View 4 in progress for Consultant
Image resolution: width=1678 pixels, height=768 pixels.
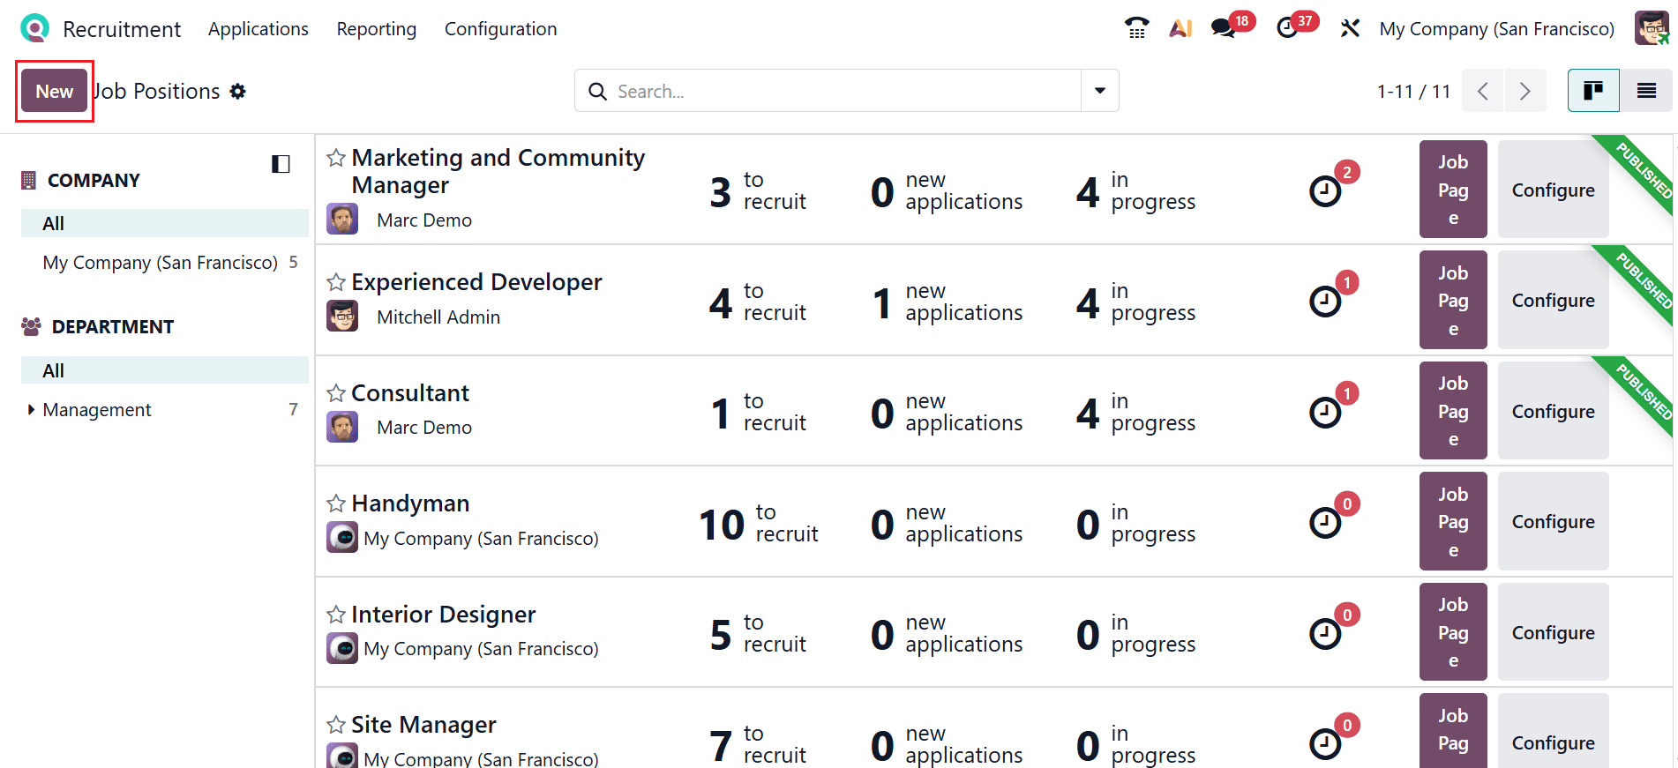tap(1136, 412)
